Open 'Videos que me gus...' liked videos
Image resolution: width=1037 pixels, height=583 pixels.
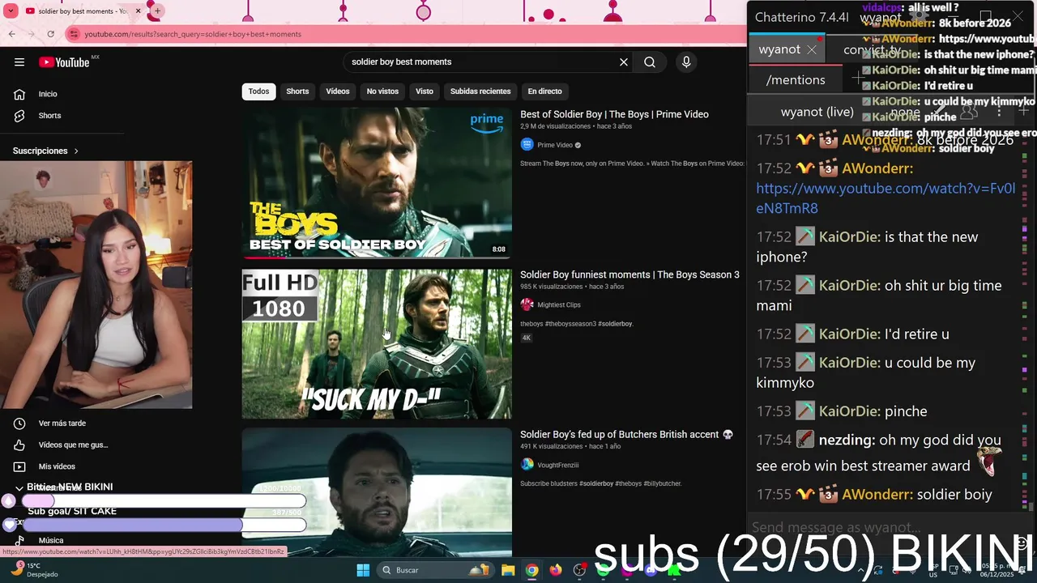tap(73, 445)
